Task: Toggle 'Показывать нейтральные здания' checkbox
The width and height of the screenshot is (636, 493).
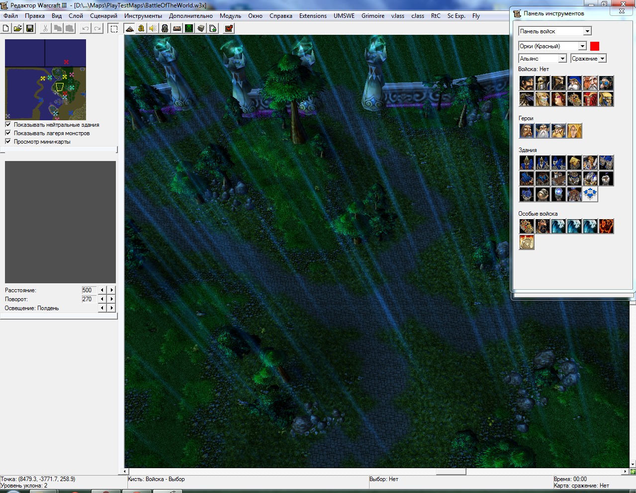Action: (x=8, y=125)
